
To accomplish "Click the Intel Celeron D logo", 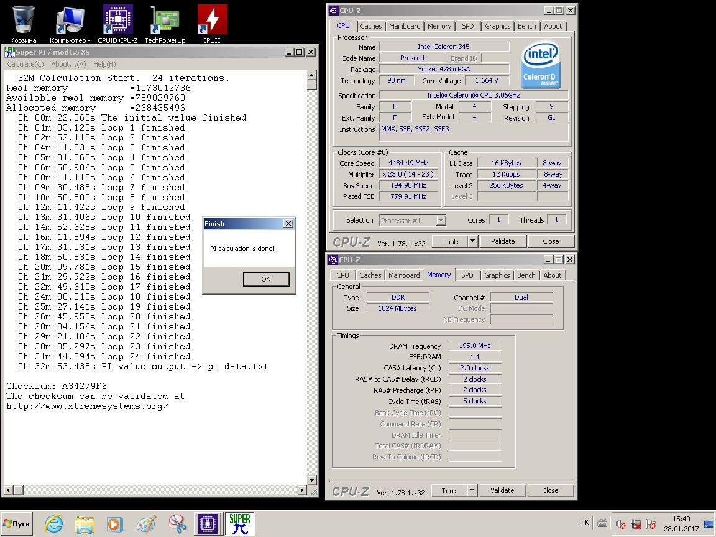I will click(x=541, y=65).
